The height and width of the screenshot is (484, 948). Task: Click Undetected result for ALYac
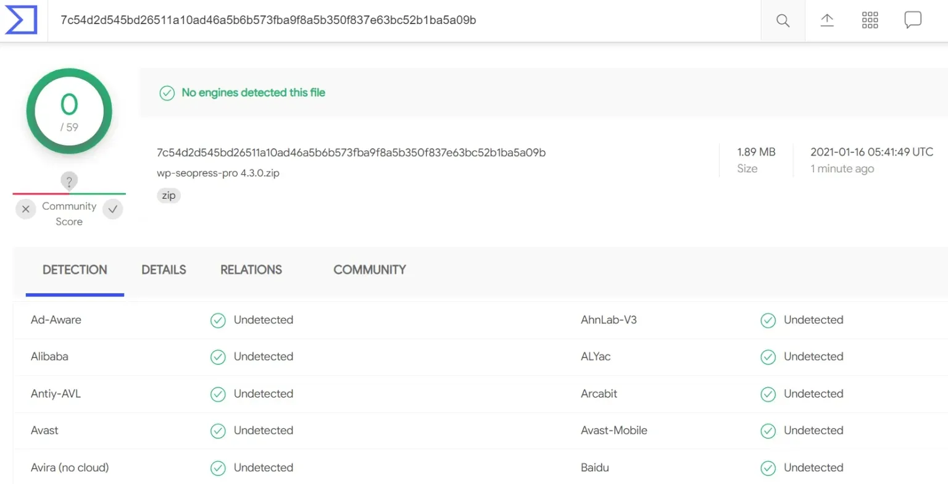813,356
